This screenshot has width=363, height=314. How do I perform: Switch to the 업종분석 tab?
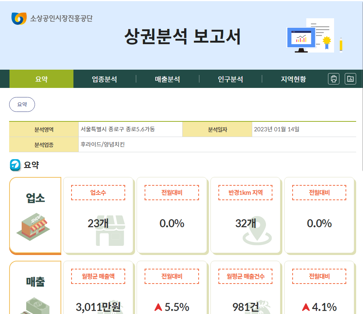point(104,79)
